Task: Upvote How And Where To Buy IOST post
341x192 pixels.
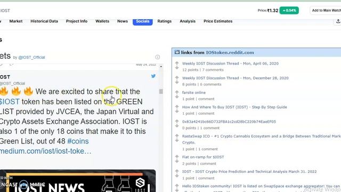Action: [177, 107]
